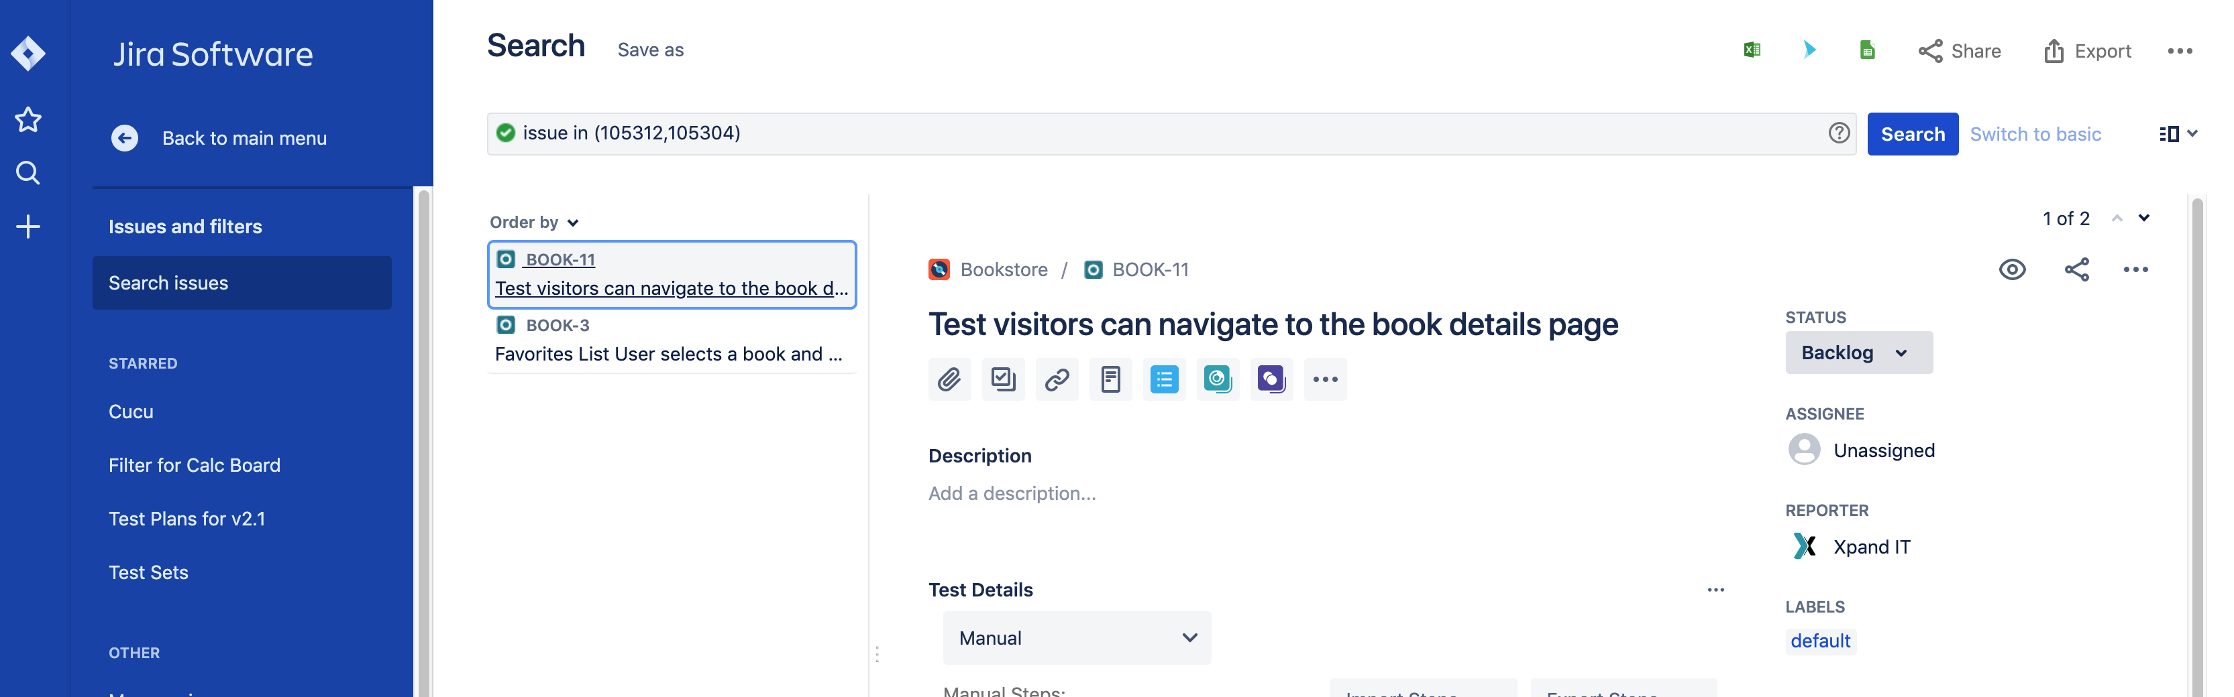Click the sidebar vertical scrollbar

423,442
